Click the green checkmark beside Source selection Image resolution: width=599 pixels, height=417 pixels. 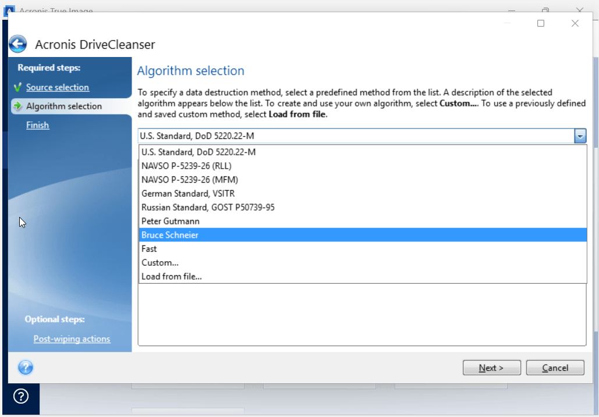pyautogui.click(x=17, y=87)
